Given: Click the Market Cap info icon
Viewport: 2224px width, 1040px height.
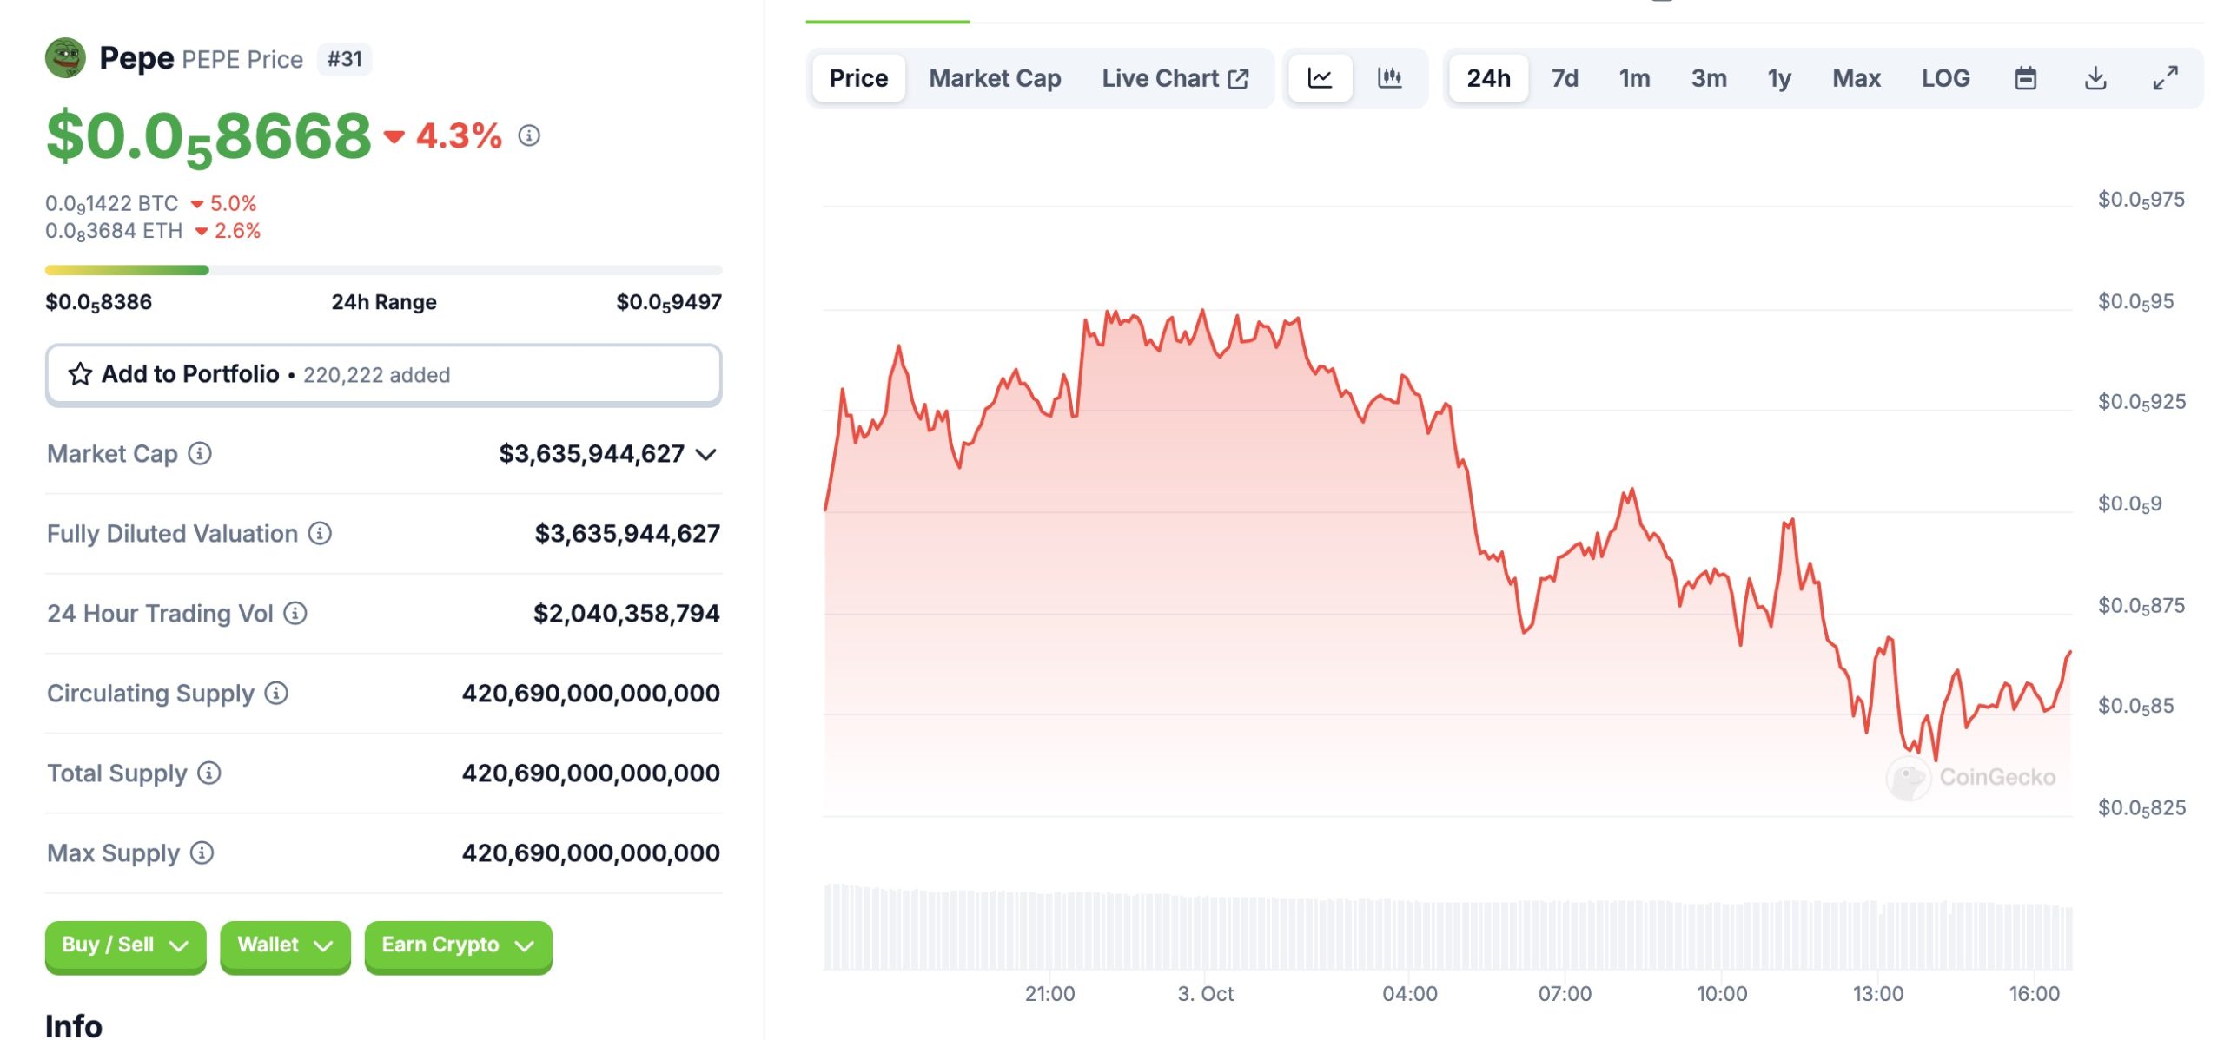Looking at the screenshot, I should (200, 453).
